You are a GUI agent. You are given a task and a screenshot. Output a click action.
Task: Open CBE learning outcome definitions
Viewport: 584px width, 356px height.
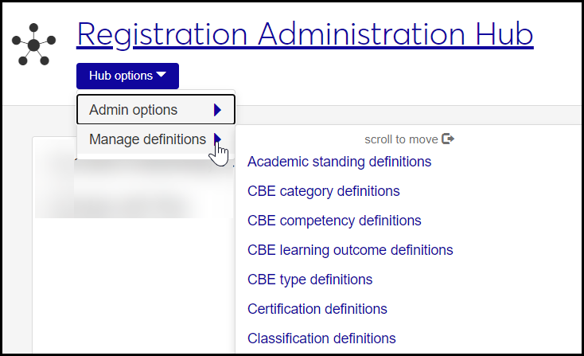click(350, 250)
